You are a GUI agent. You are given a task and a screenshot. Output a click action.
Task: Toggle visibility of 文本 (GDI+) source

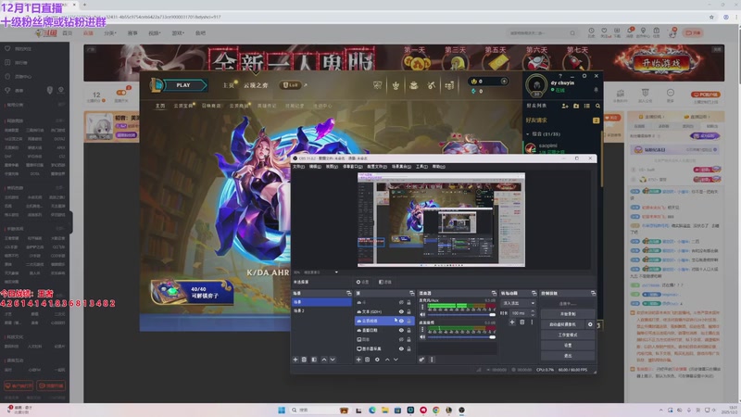pyautogui.click(x=401, y=311)
